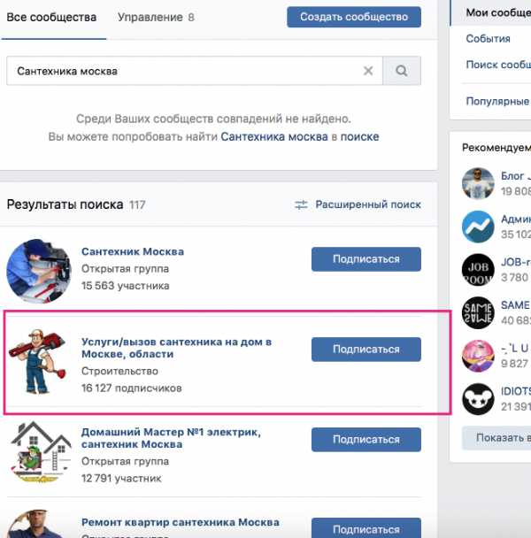Open the advanced search filter sliders icon

[x=301, y=204]
